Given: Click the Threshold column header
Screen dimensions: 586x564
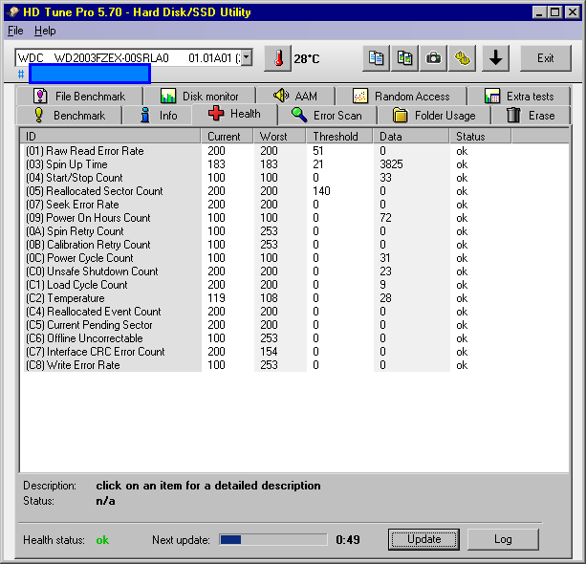Looking at the screenshot, I should pyautogui.click(x=339, y=137).
